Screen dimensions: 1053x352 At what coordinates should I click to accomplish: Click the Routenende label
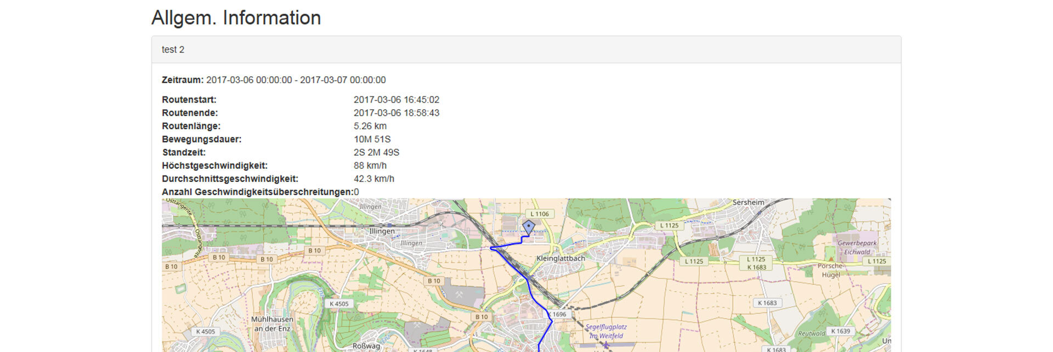click(x=190, y=113)
